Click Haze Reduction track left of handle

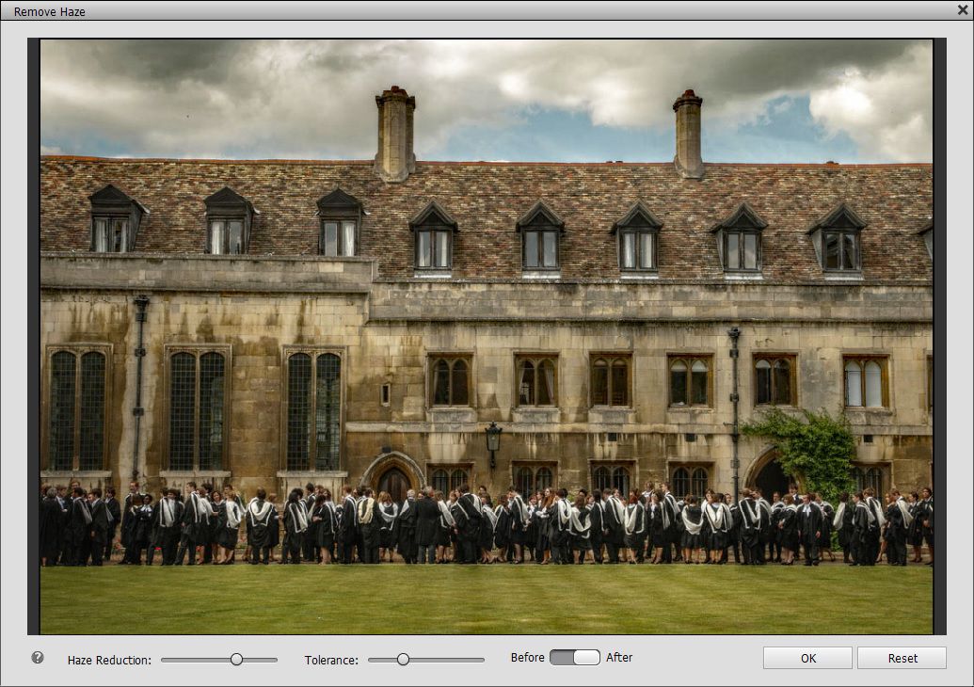(196, 660)
